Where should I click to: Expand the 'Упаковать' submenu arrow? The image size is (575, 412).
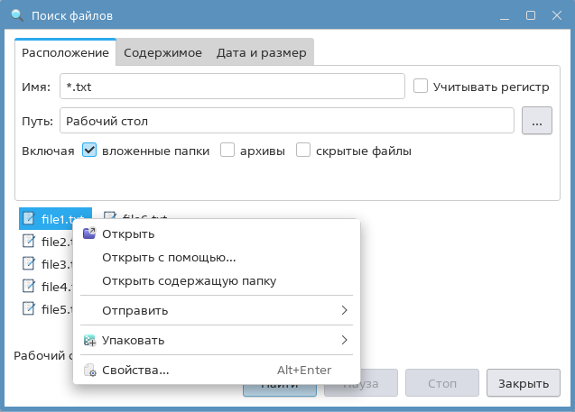tap(344, 341)
